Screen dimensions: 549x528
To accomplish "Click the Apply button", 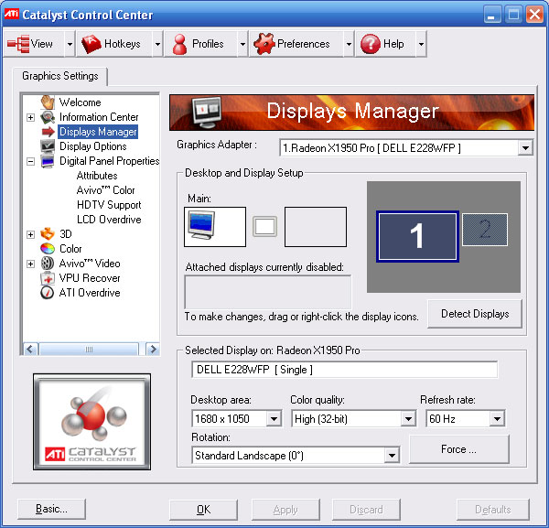I will (x=285, y=510).
